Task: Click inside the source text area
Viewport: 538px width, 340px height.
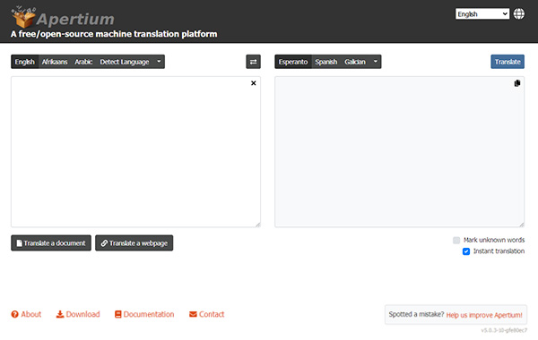Action: tap(136, 152)
